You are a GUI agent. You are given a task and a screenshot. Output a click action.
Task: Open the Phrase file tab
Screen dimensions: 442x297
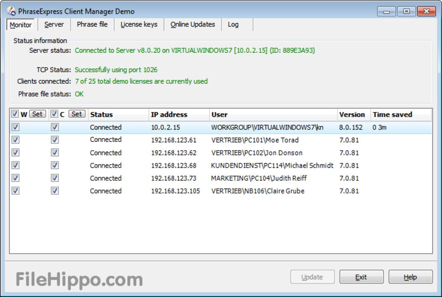pos(92,25)
